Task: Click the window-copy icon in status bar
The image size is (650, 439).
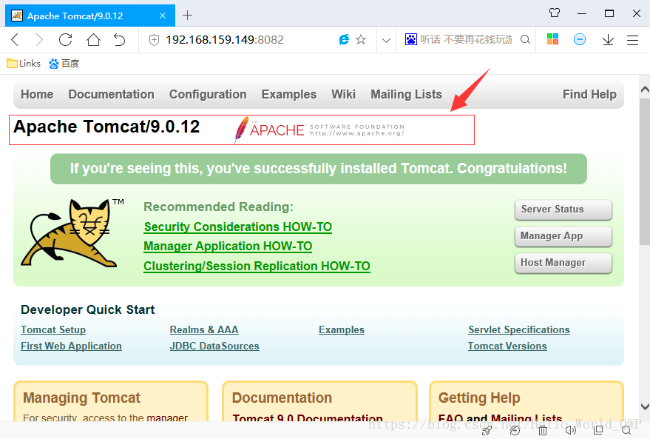Action: coord(598,431)
